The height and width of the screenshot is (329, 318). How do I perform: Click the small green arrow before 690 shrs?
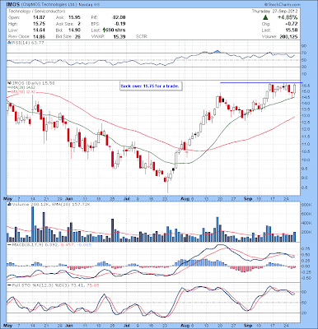[105, 30]
